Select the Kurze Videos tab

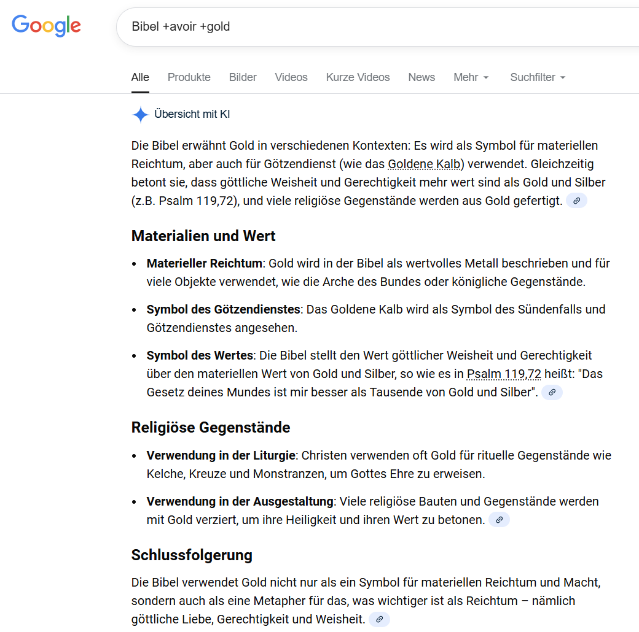358,77
